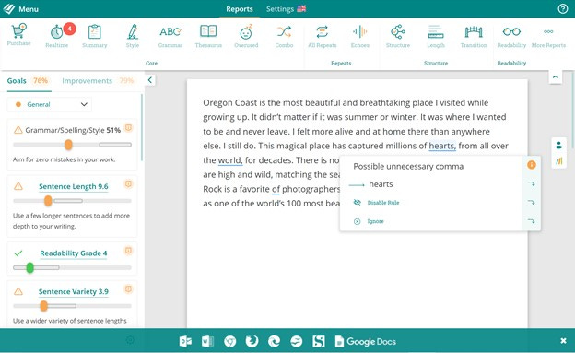The height and width of the screenshot is (353, 575).
Task: Open the stats bars icon on right sidebar
Action: click(558, 160)
